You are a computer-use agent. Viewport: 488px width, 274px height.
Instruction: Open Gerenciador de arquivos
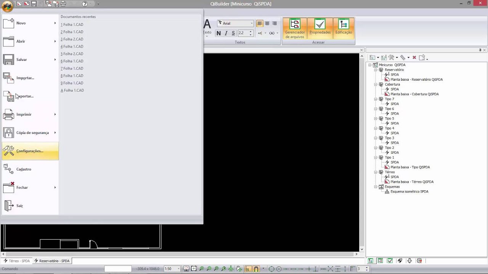295,29
